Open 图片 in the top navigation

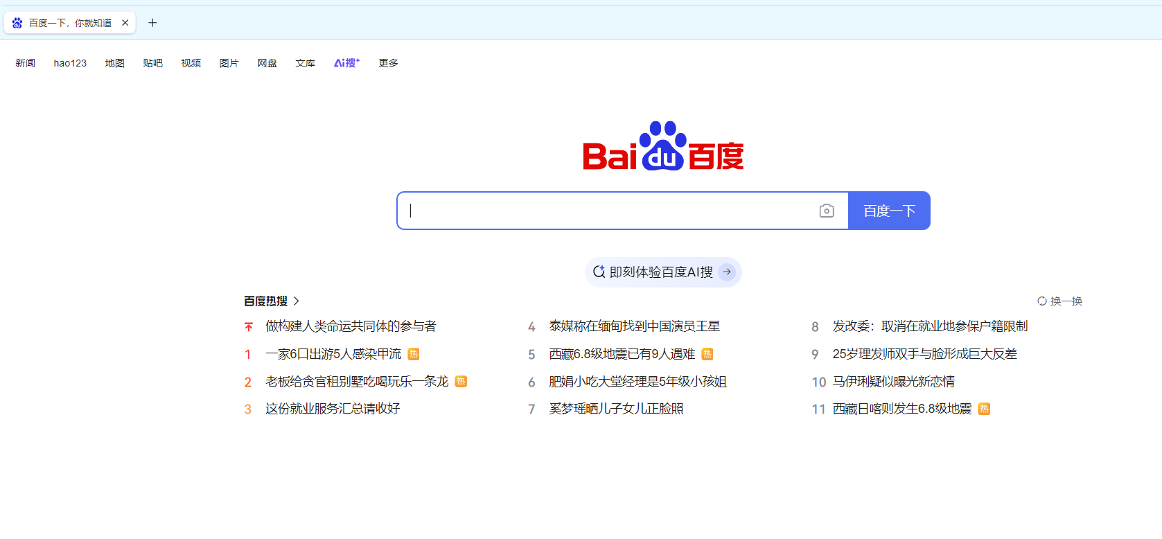tap(229, 63)
